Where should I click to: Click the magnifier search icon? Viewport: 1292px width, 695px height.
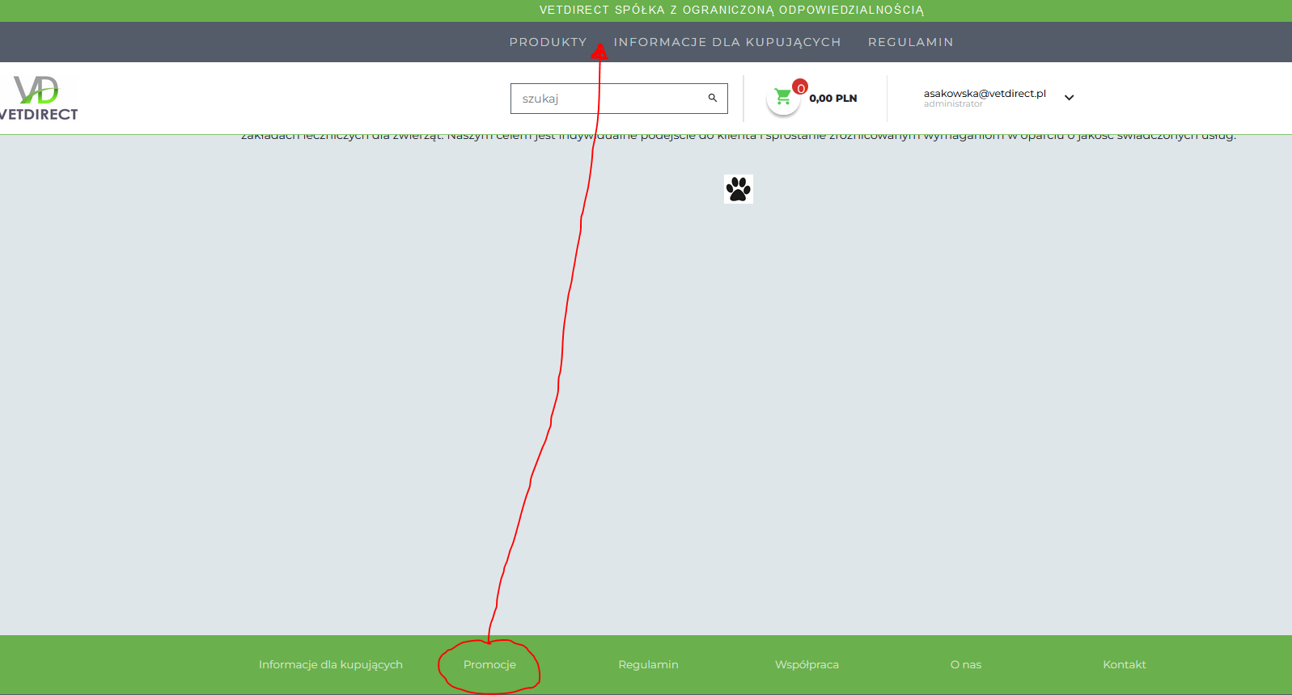point(713,98)
